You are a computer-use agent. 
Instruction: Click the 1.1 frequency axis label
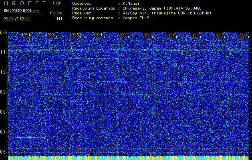(x=3, y=52)
